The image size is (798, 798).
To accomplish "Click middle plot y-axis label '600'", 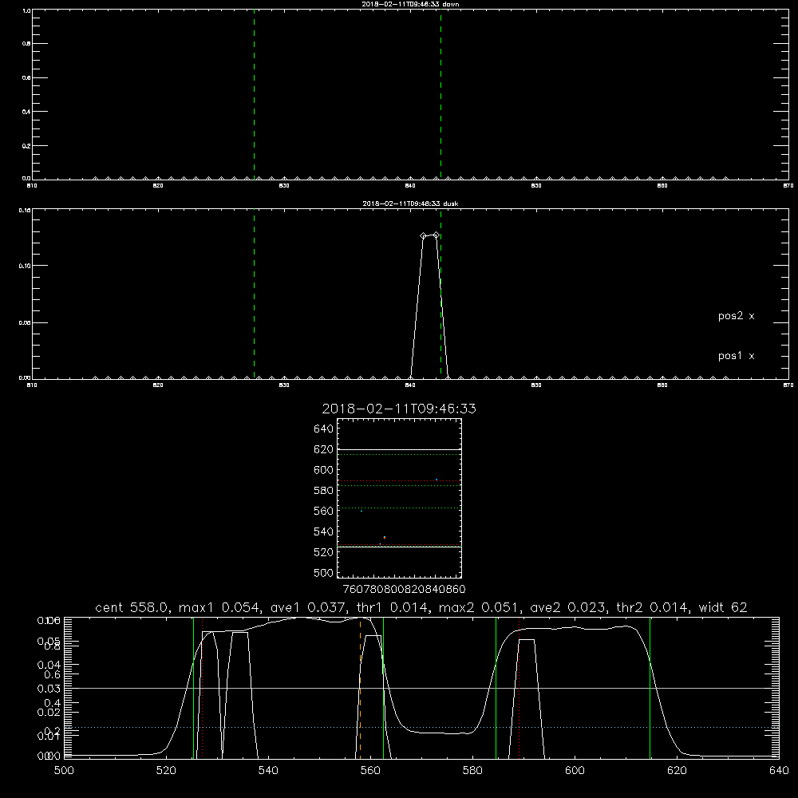I will click(x=324, y=470).
